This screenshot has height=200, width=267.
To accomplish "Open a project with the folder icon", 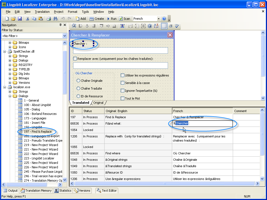I will pyautogui.click(x=13, y=19).
